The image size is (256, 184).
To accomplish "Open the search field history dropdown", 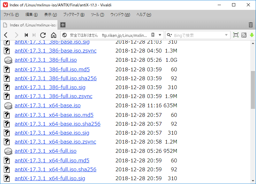I will [x=226, y=35].
